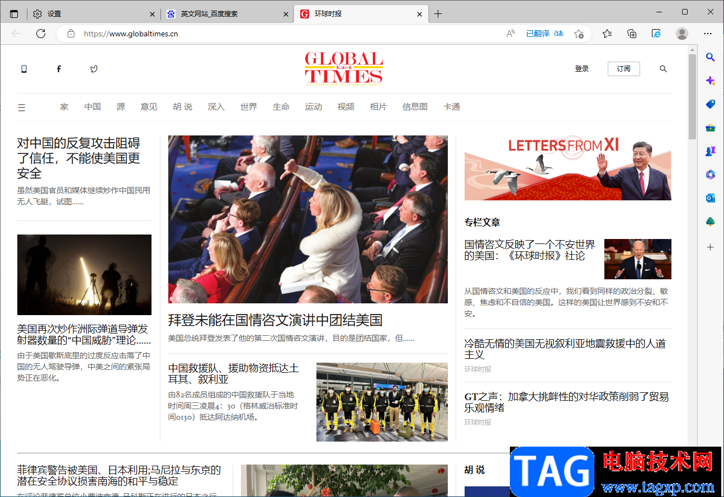Close the 设置 tab
The image size is (724, 497).
(x=153, y=14)
